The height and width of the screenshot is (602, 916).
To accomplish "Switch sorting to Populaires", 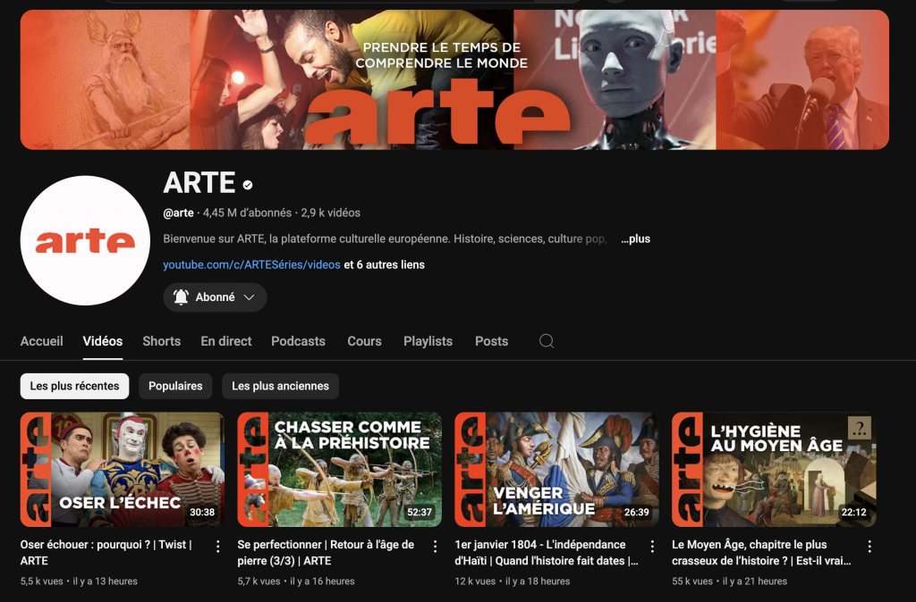I will (x=175, y=386).
